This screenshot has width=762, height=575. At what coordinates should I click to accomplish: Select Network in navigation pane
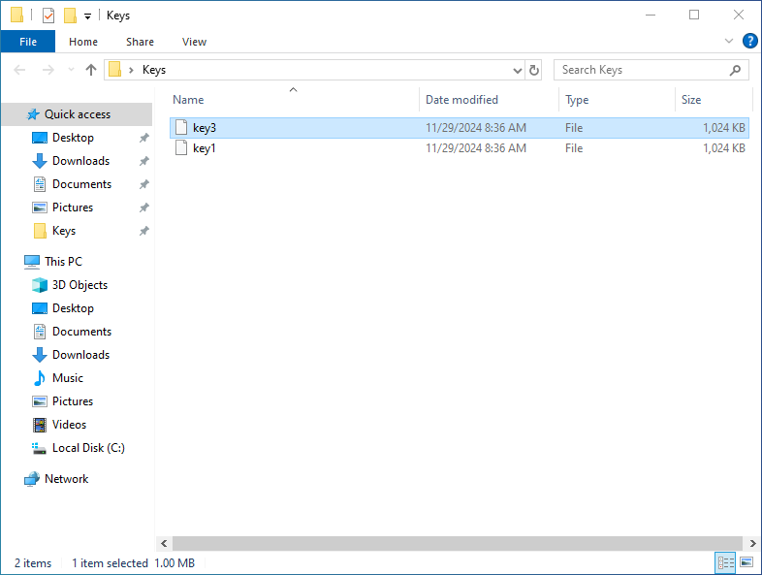click(66, 479)
